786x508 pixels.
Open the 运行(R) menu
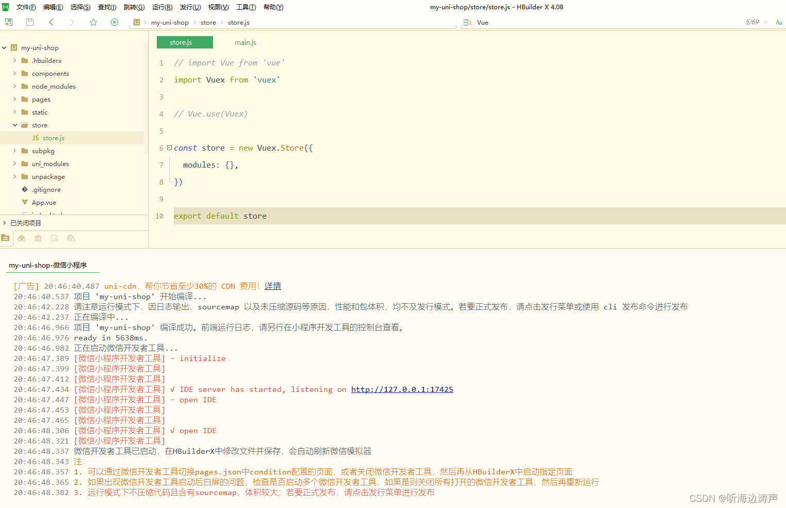(x=162, y=7)
